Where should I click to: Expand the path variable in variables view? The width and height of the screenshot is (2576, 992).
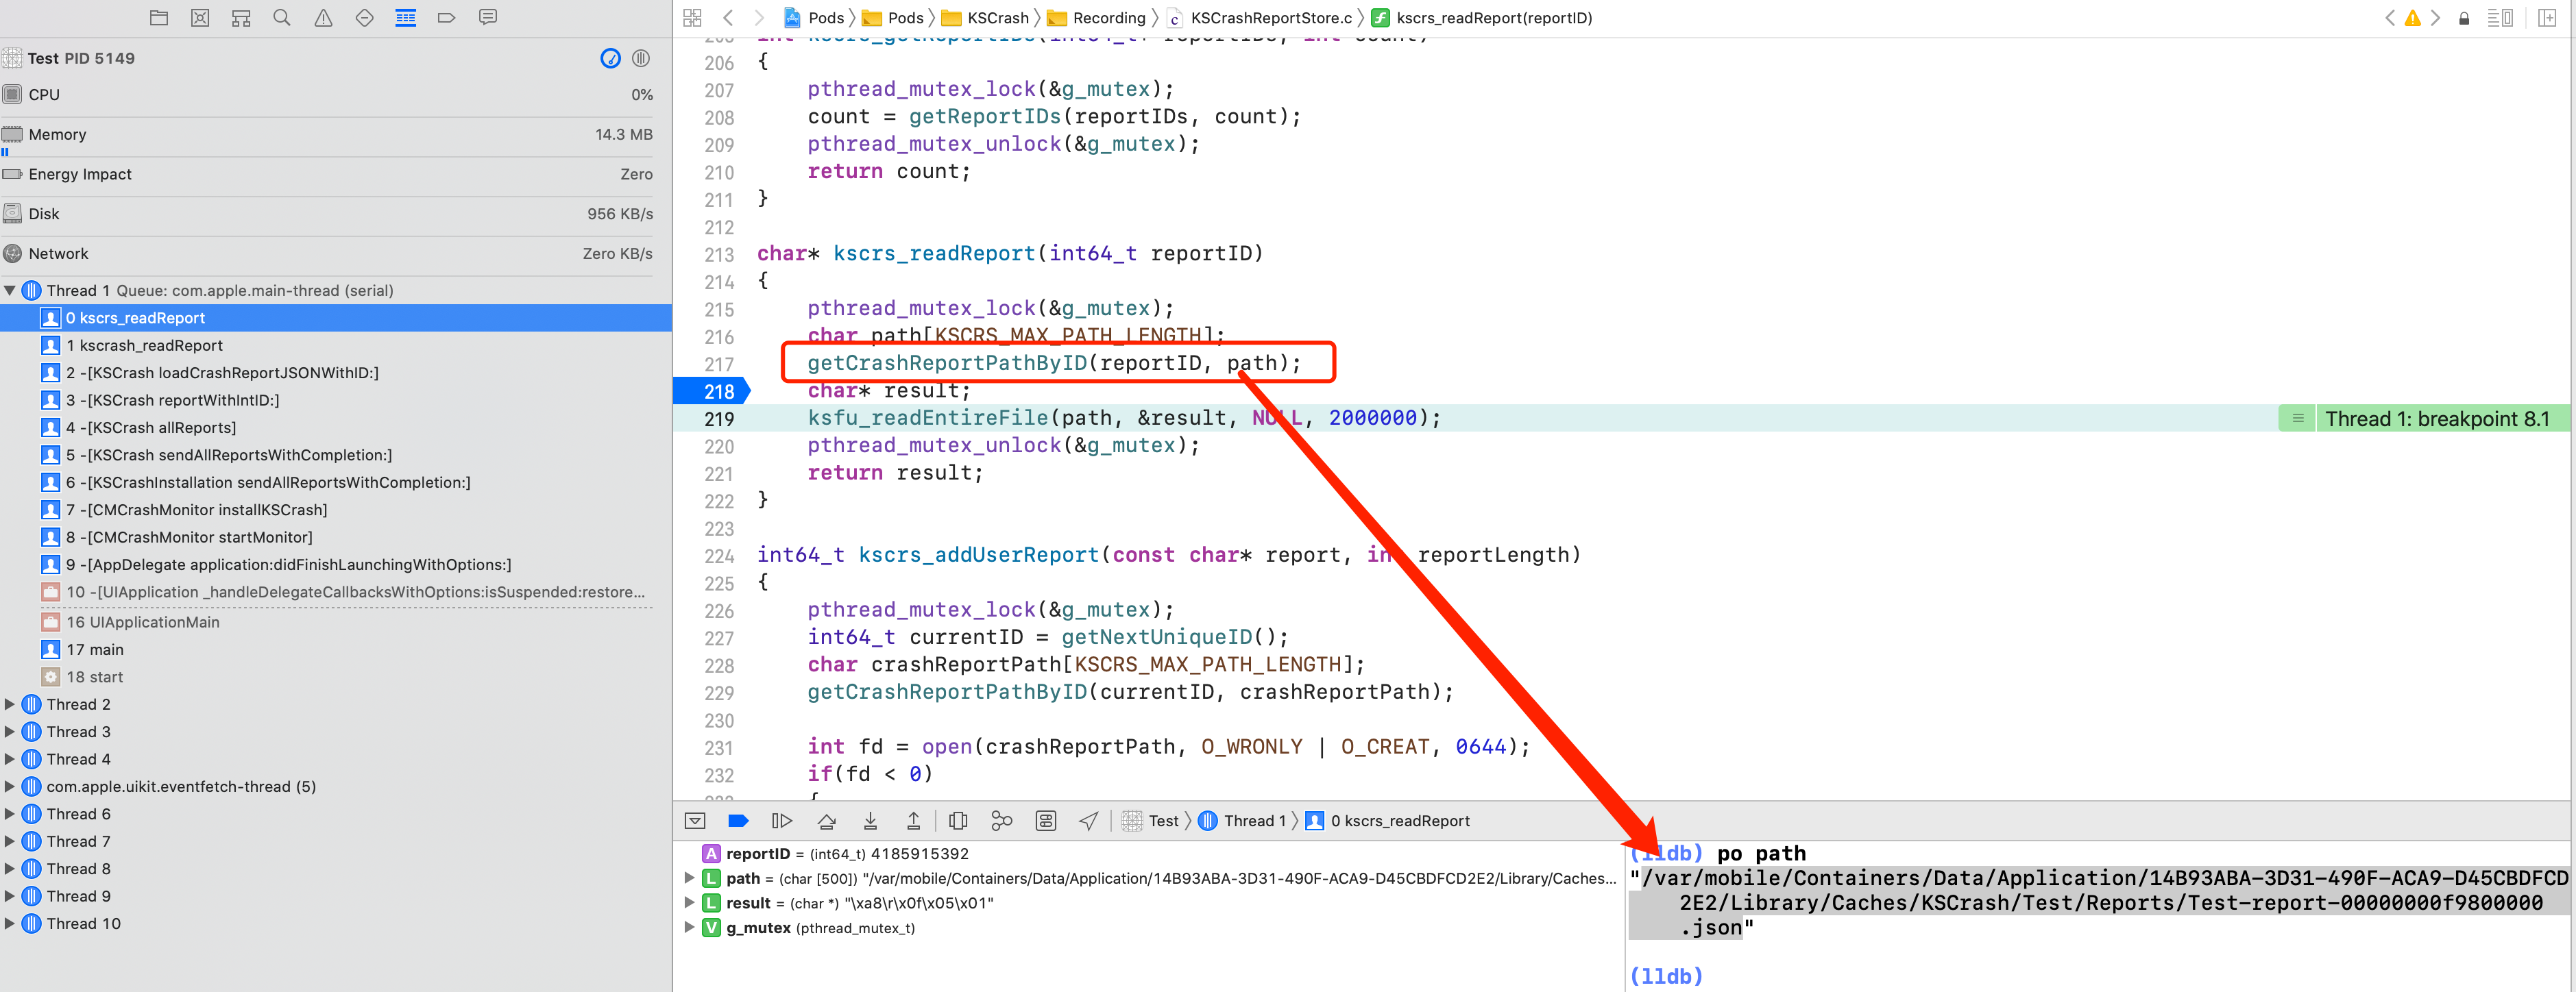click(689, 878)
